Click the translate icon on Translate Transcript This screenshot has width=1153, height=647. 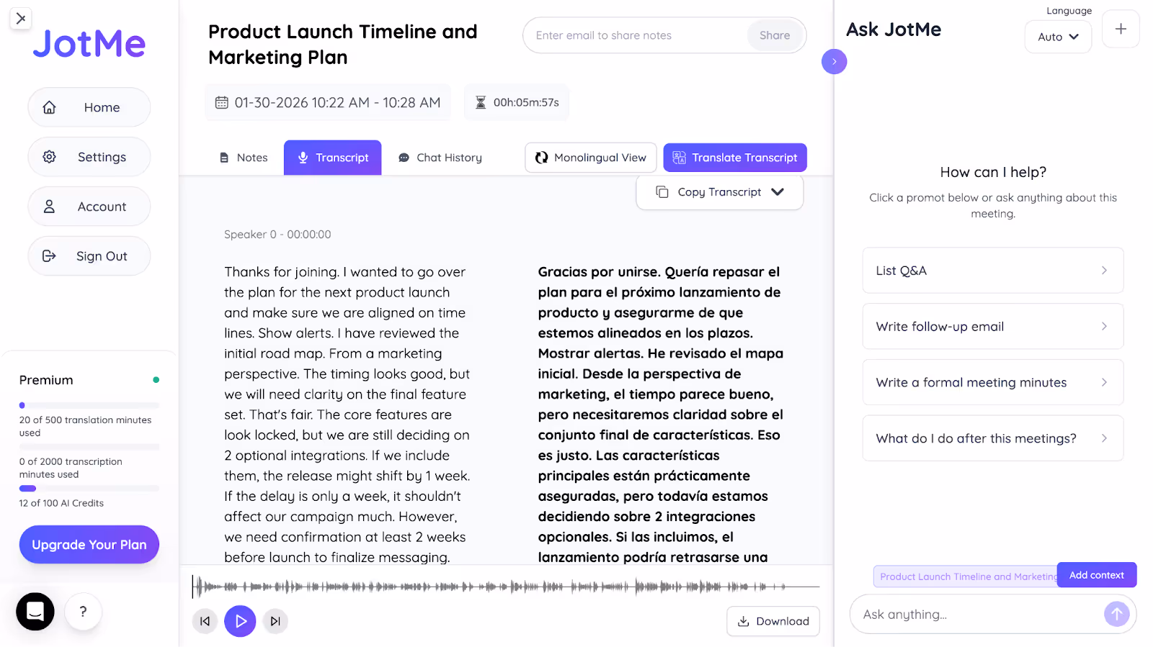click(679, 158)
